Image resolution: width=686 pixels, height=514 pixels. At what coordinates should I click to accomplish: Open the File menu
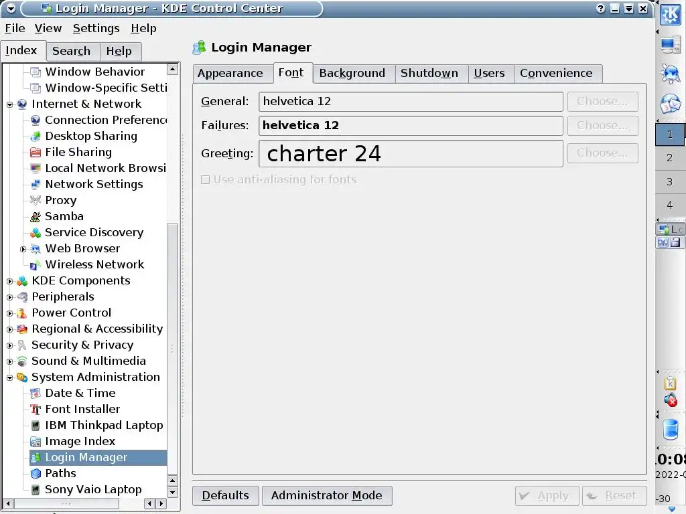pos(15,28)
